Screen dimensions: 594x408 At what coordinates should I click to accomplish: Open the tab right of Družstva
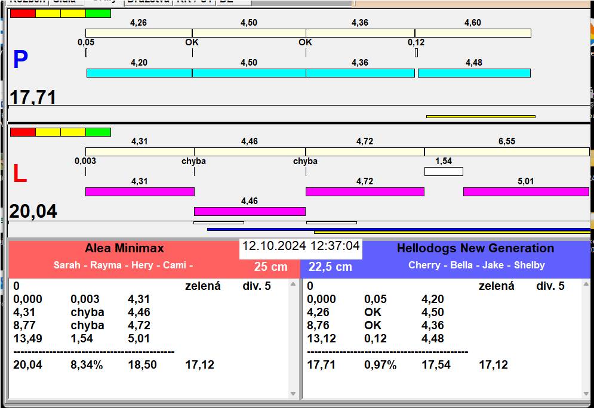193,2
